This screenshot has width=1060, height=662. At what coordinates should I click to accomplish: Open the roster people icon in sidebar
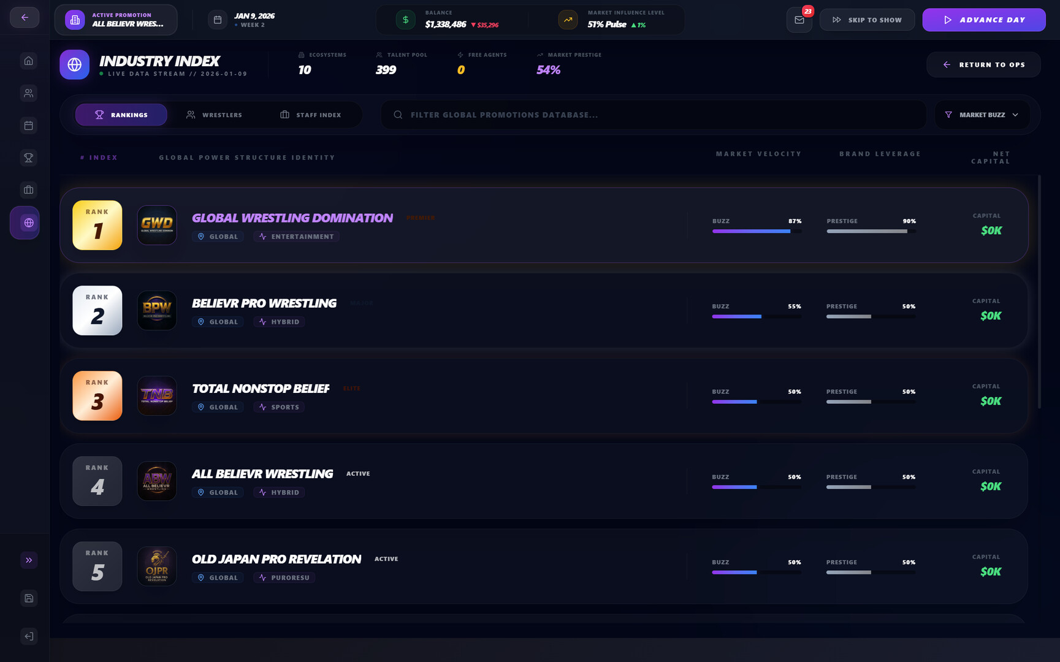[x=28, y=93]
